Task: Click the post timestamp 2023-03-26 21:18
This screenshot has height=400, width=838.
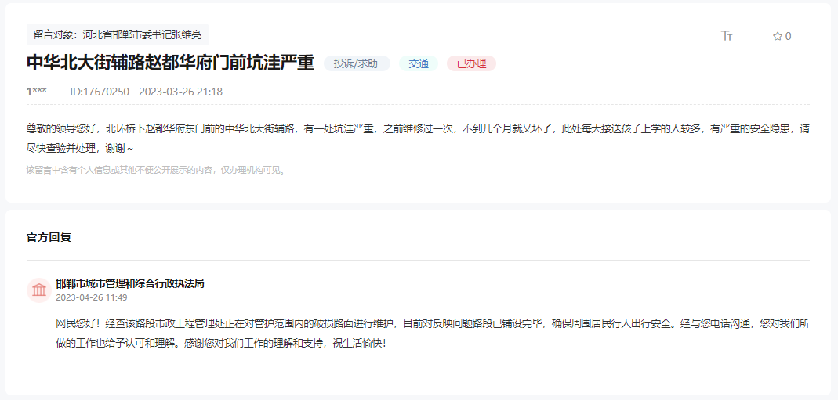Action: tap(180, 92)
